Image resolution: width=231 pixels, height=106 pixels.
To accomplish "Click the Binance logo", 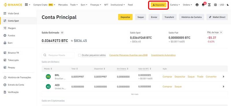I will tap(13, 5).
